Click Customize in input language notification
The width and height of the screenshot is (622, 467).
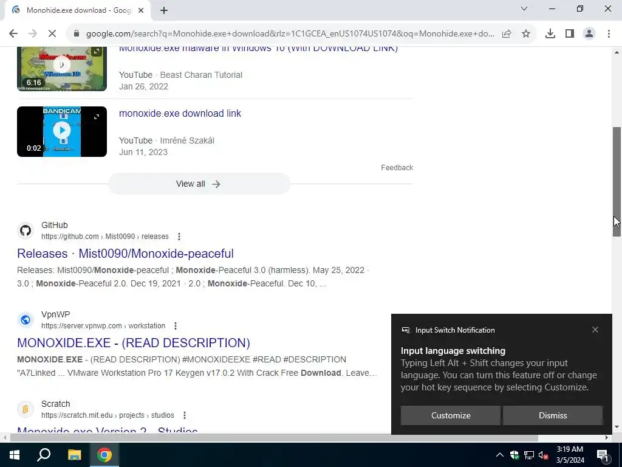pyautogui.click(x=451, y=415)
